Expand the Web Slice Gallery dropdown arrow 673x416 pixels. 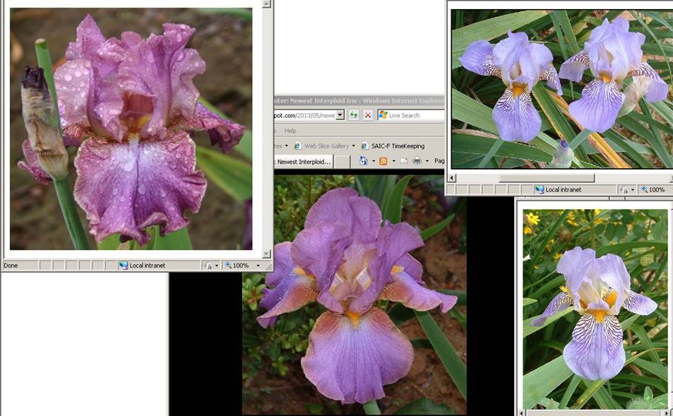(x=354, y=146)
